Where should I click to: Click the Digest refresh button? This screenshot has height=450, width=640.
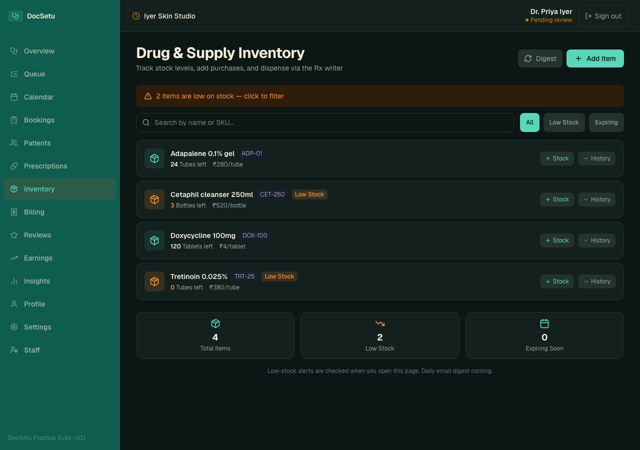(540, 58)
